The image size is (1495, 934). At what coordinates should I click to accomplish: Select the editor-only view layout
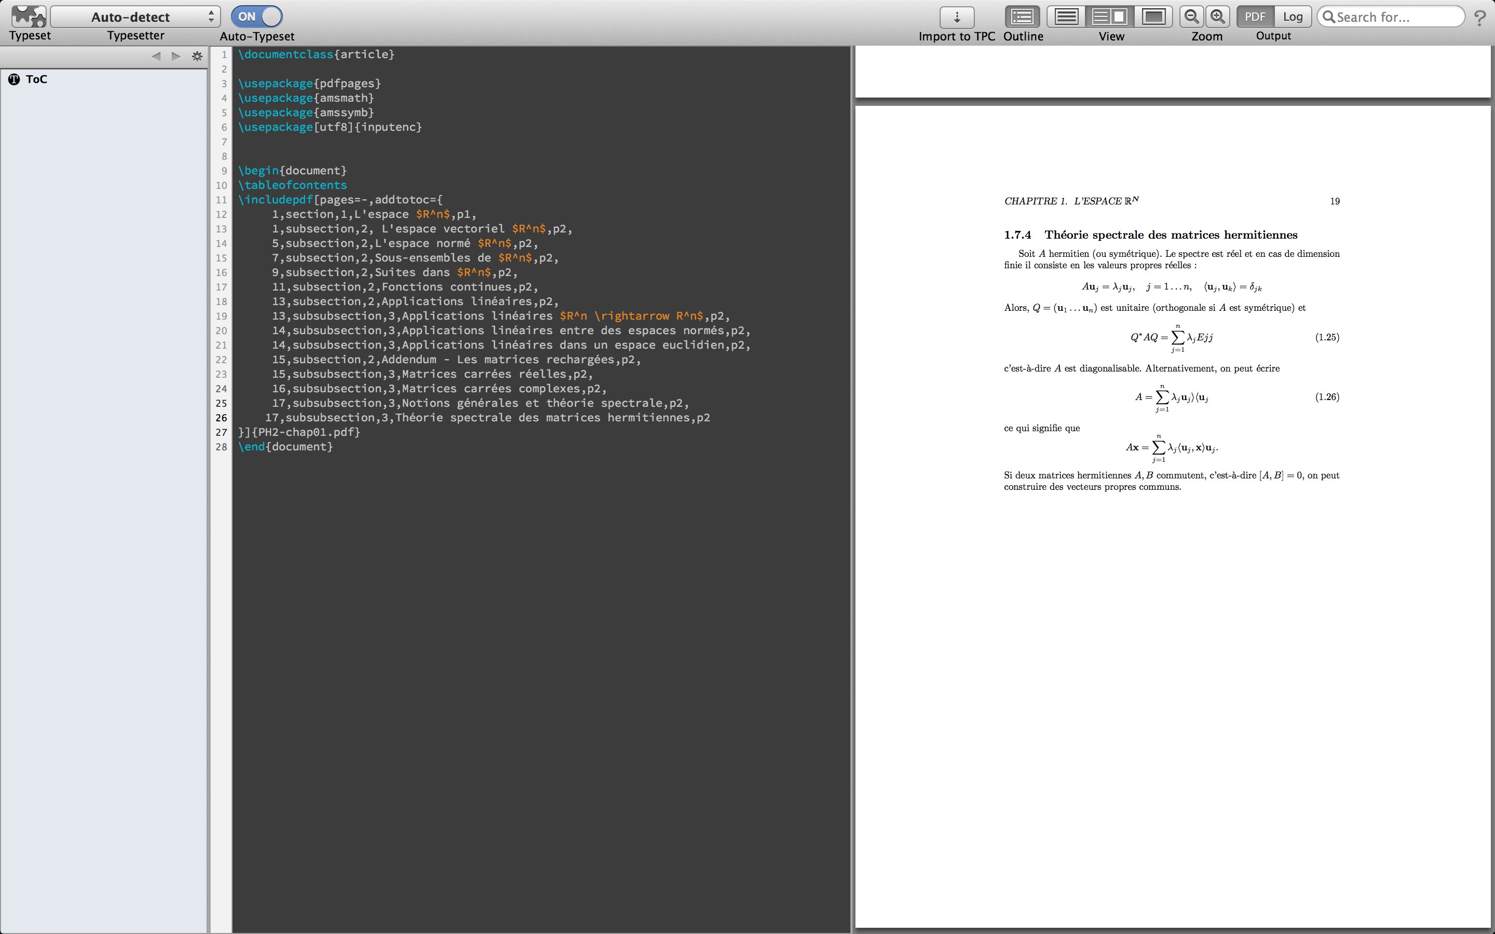click(x=1066, y=17)
